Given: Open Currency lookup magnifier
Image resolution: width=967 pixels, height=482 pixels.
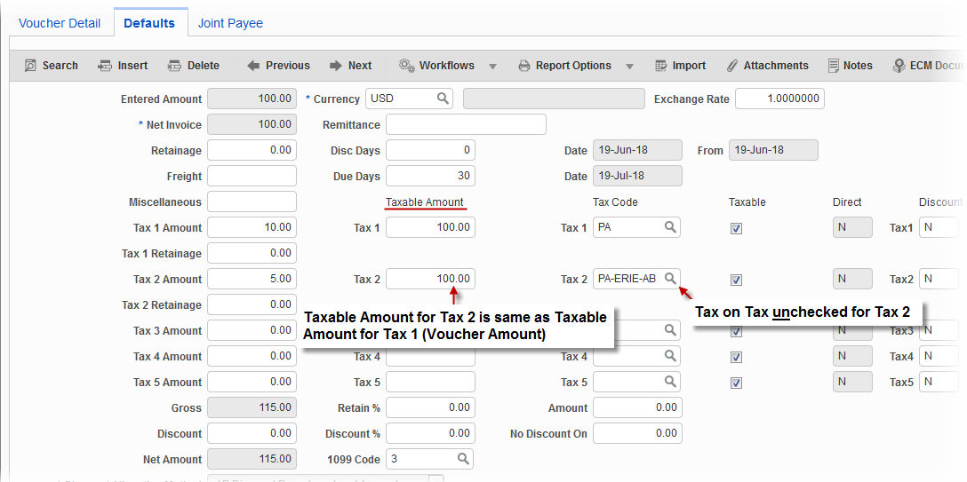Looking at the screenshot, I should [x=443, y=99].
